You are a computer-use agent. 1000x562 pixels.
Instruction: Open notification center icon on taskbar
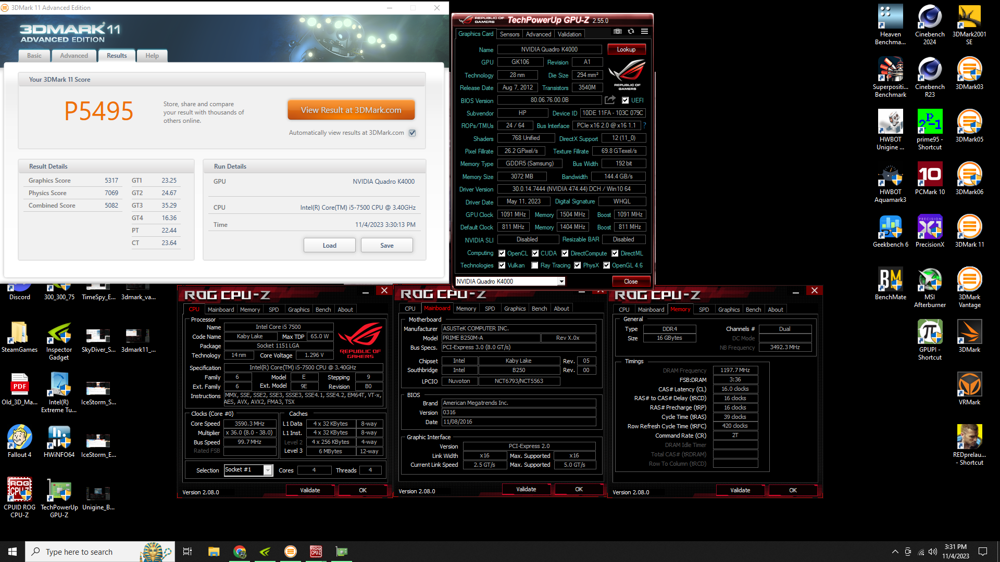point(983,552)
